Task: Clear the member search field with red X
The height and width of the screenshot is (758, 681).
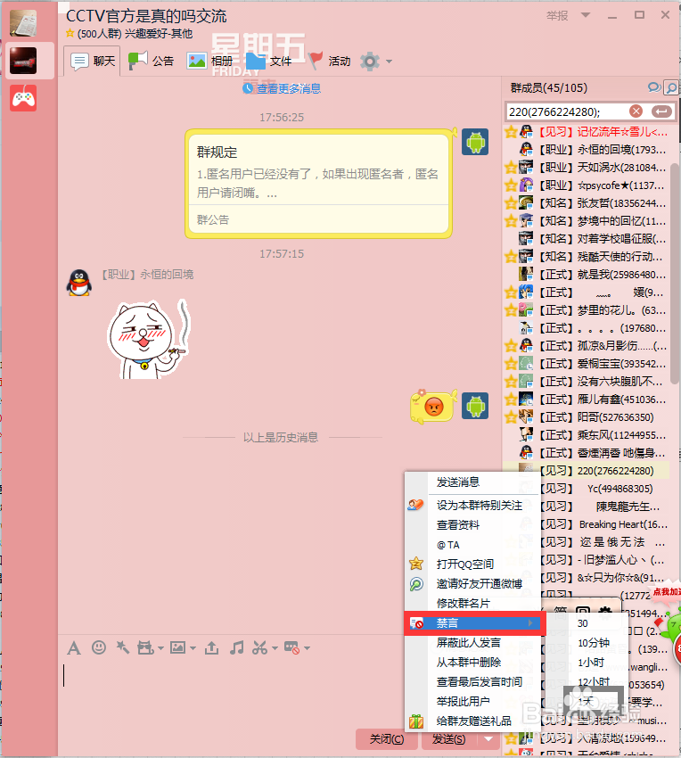Action: point(636,111)
